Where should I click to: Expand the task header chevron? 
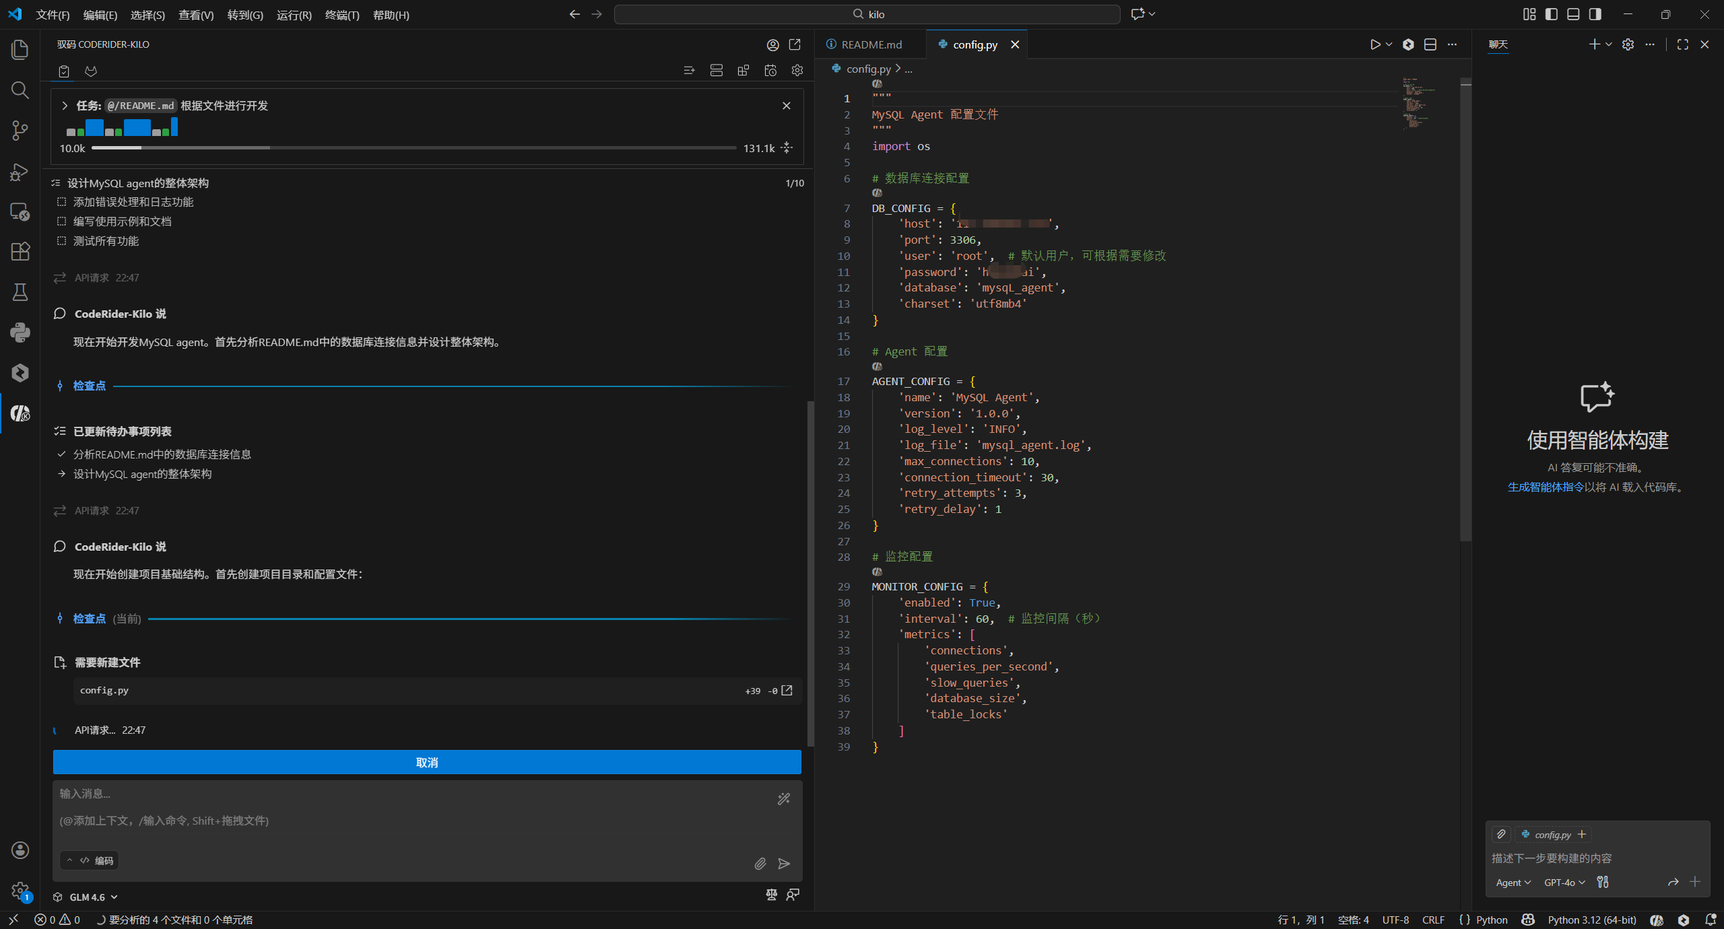pos(65,106)
